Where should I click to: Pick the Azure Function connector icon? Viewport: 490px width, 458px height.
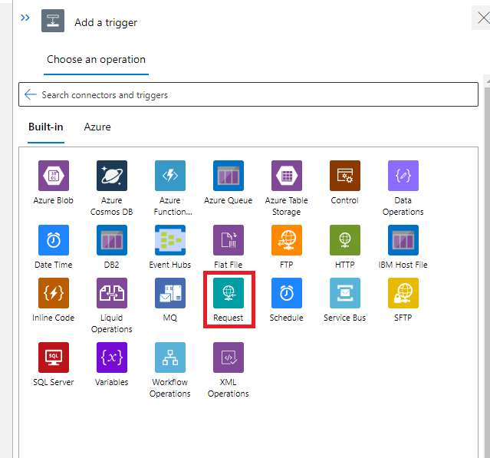coord(170,176)
